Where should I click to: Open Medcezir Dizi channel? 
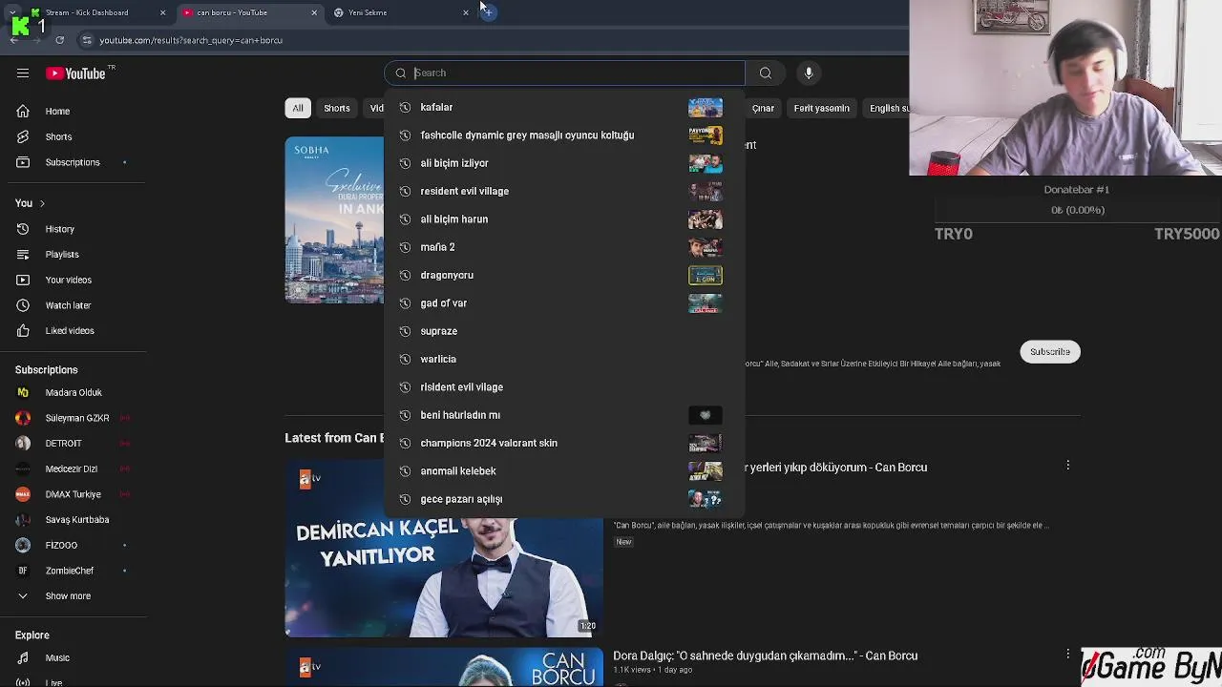(73, 468)
